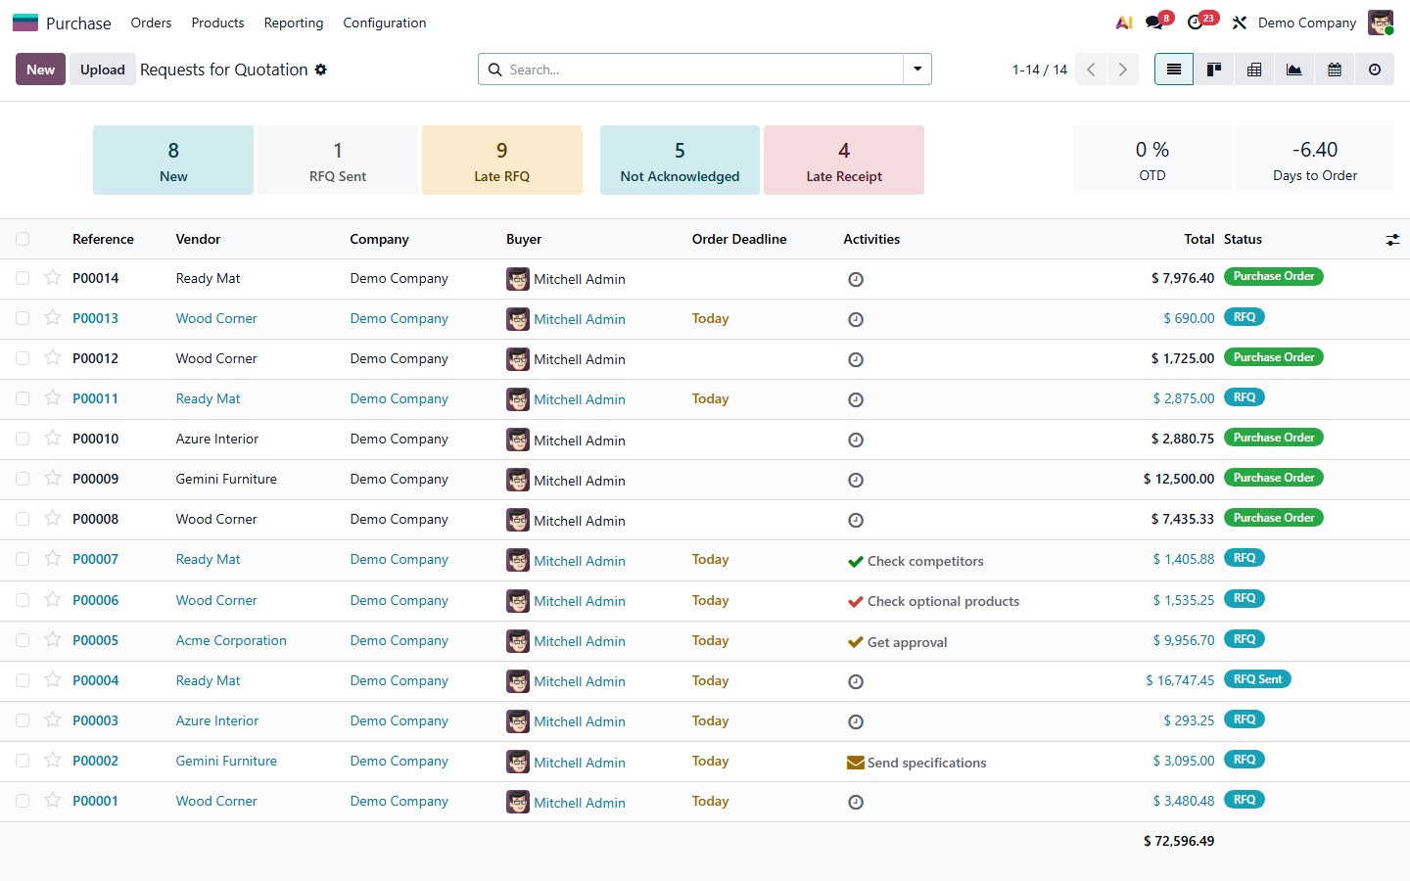Switch to graph view
Screen dimensions: 1410x881
point(1294,70)
